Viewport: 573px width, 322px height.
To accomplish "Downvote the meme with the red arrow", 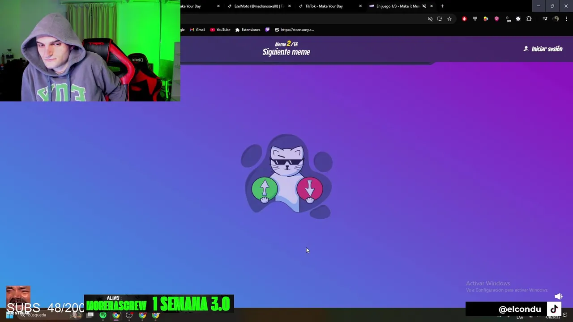I will coord(309,188).
